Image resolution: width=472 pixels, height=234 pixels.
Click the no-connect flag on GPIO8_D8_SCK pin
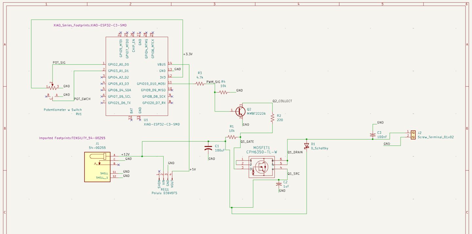coord(172,96)
